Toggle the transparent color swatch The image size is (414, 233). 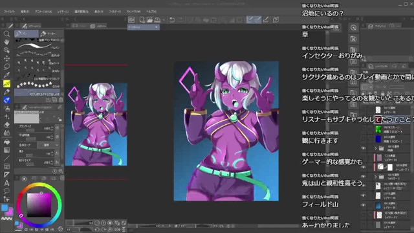pos(7,219)
